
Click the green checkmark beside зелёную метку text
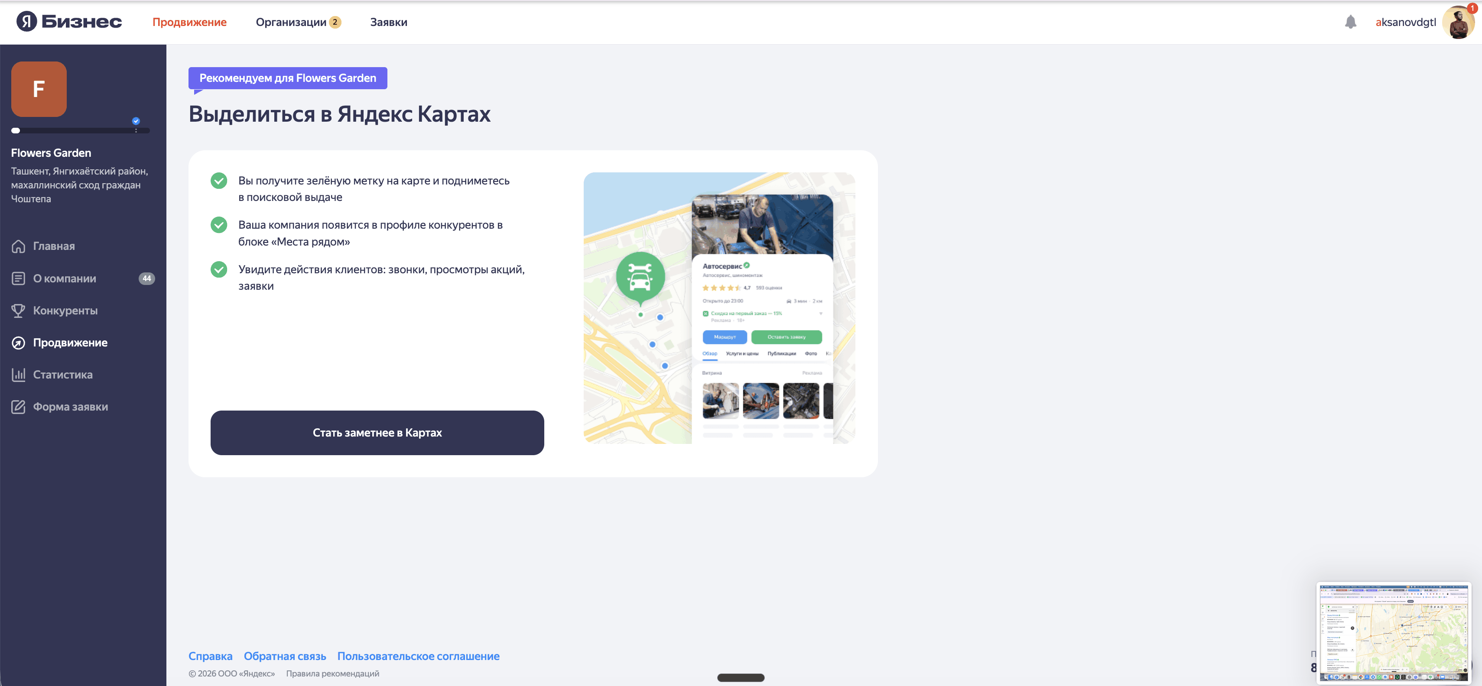[219, 181]
